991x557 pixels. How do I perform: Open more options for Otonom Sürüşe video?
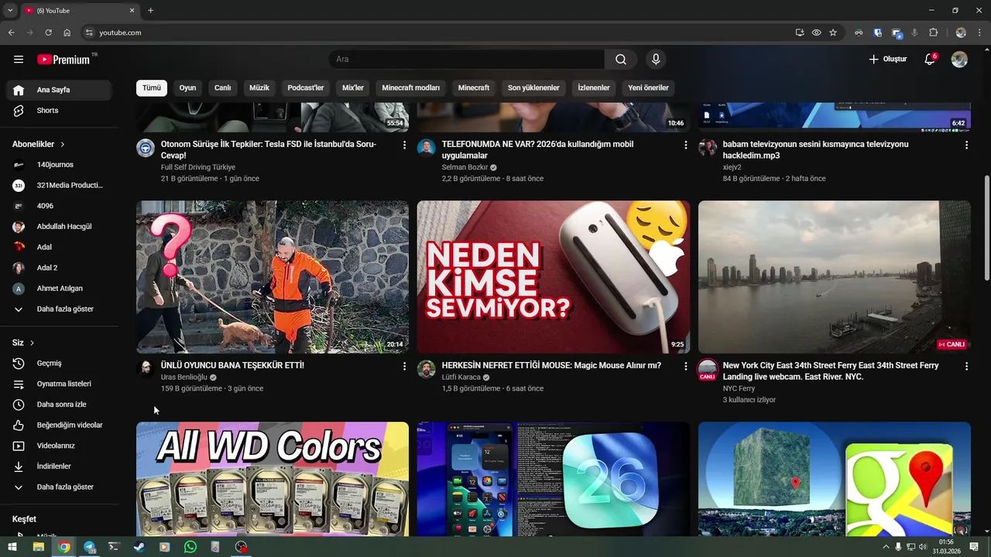[x=404, y=145]
